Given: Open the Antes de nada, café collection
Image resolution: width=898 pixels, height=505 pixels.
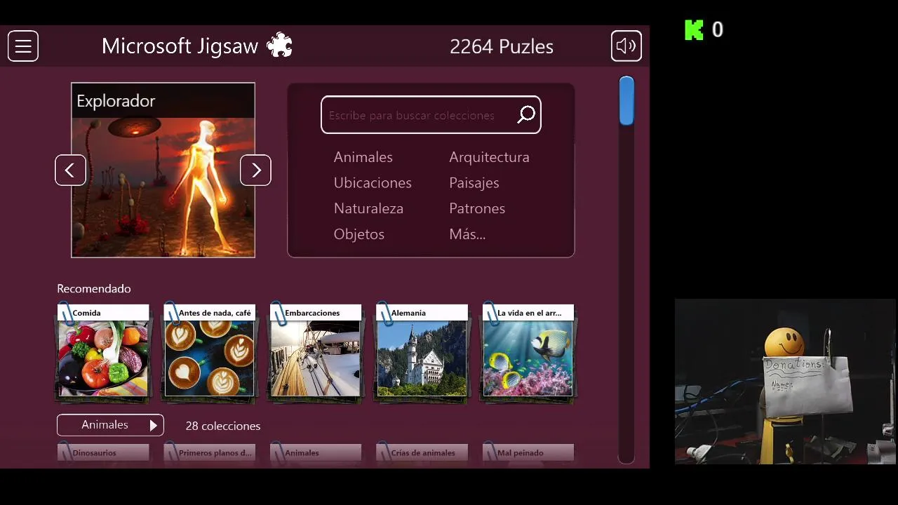Looking at the screenshot, I should point(210,352).
